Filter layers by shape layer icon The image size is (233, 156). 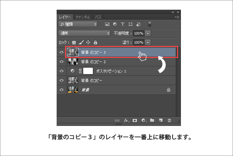tap(130, 24)
